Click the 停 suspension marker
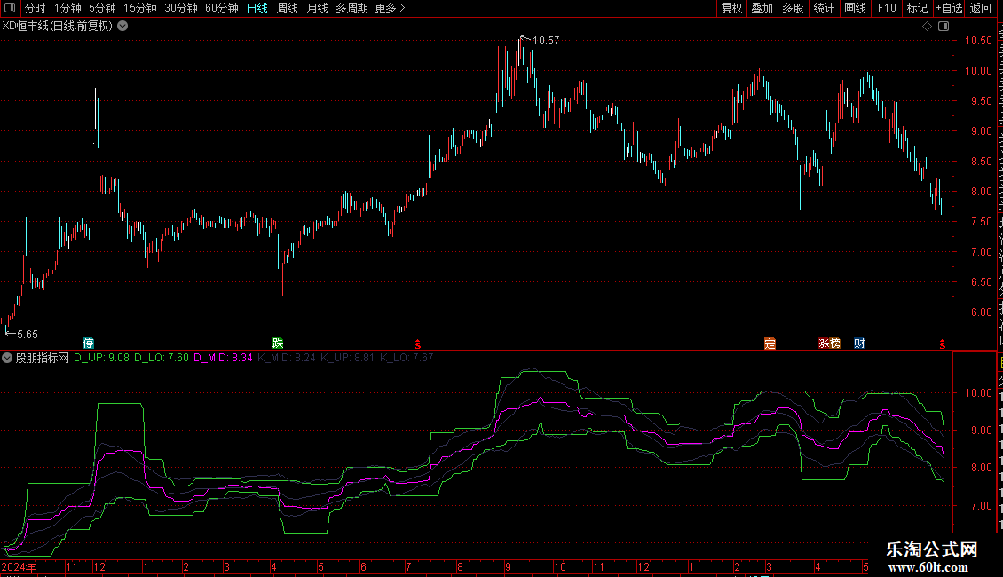The height and width of the screenshot is (577, 1003). click(88, 344)
